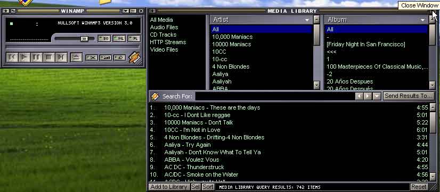Screen dimensions: 440x192
Task: Click the Play button in Winamp
Action: 25,57
